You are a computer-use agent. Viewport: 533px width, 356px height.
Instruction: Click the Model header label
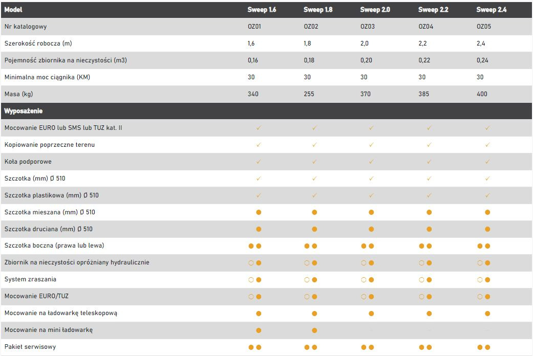[13, 10]
